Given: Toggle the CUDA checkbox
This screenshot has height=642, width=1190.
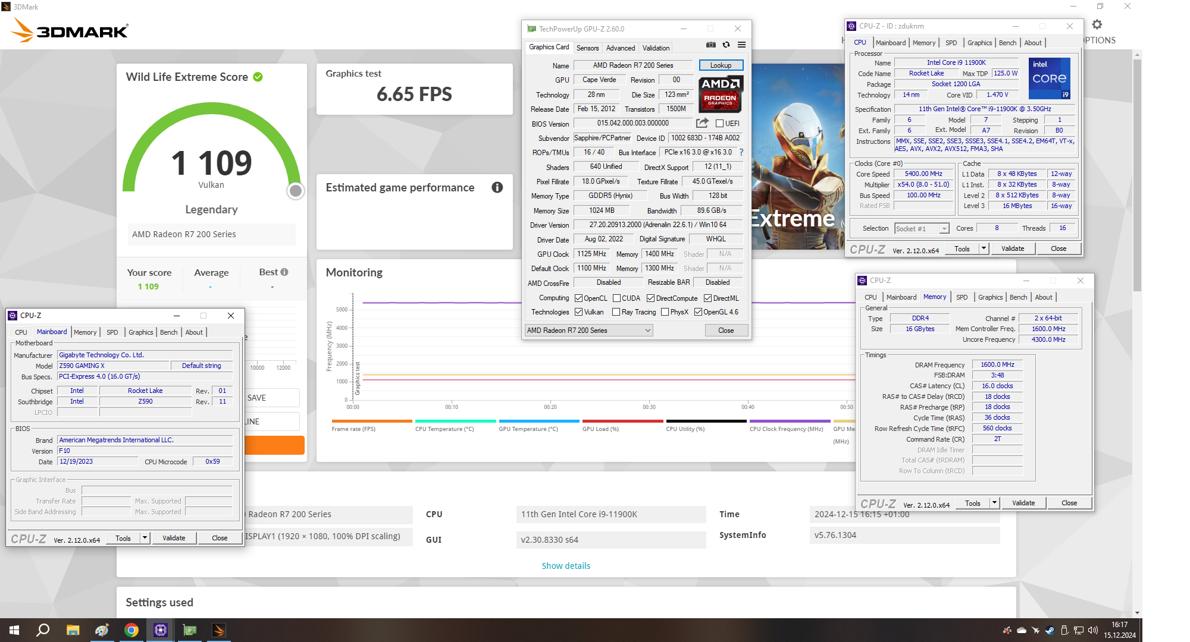Looking at the screenshot, I should point(617,298).
